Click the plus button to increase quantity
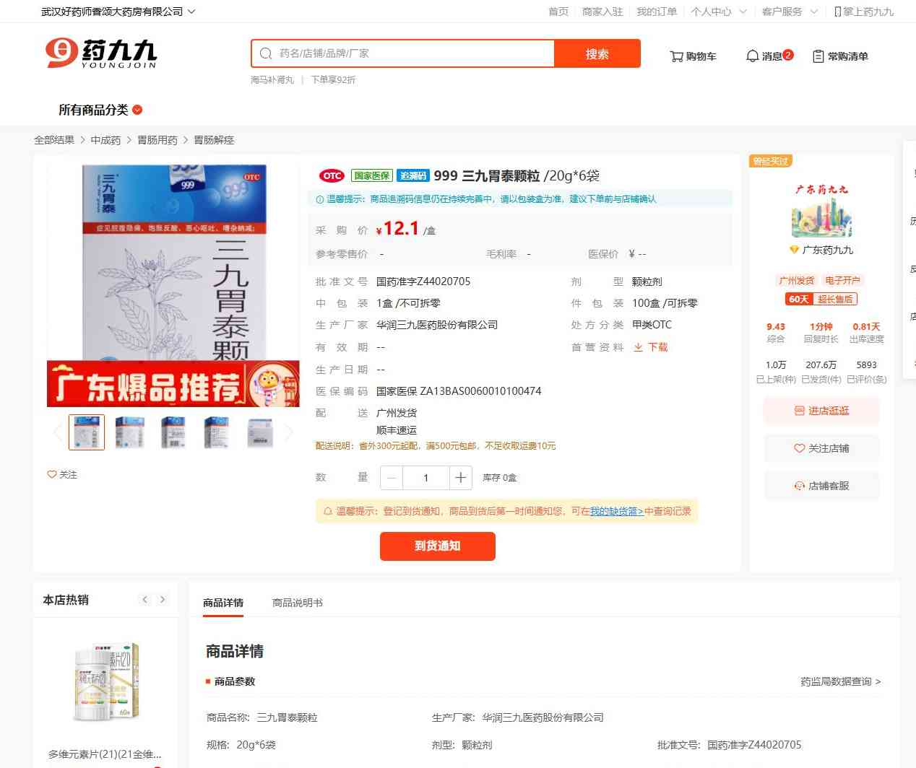916x768 pixels. (460, 477)
